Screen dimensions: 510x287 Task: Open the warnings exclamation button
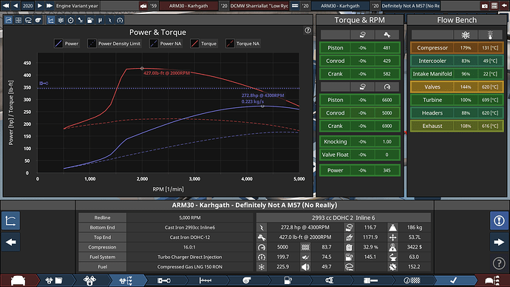[499, 220]
